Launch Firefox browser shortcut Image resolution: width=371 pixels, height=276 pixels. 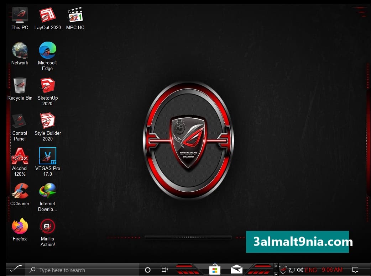20,230
